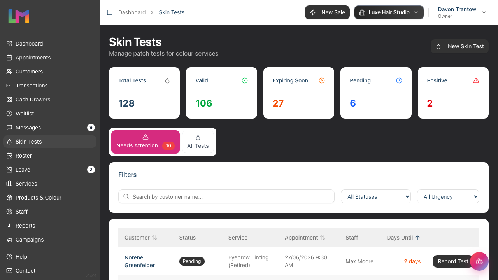Click the droplet icon on the Total Tests card
This screenshot has height=280, width=498.
[x=167, y=80]
